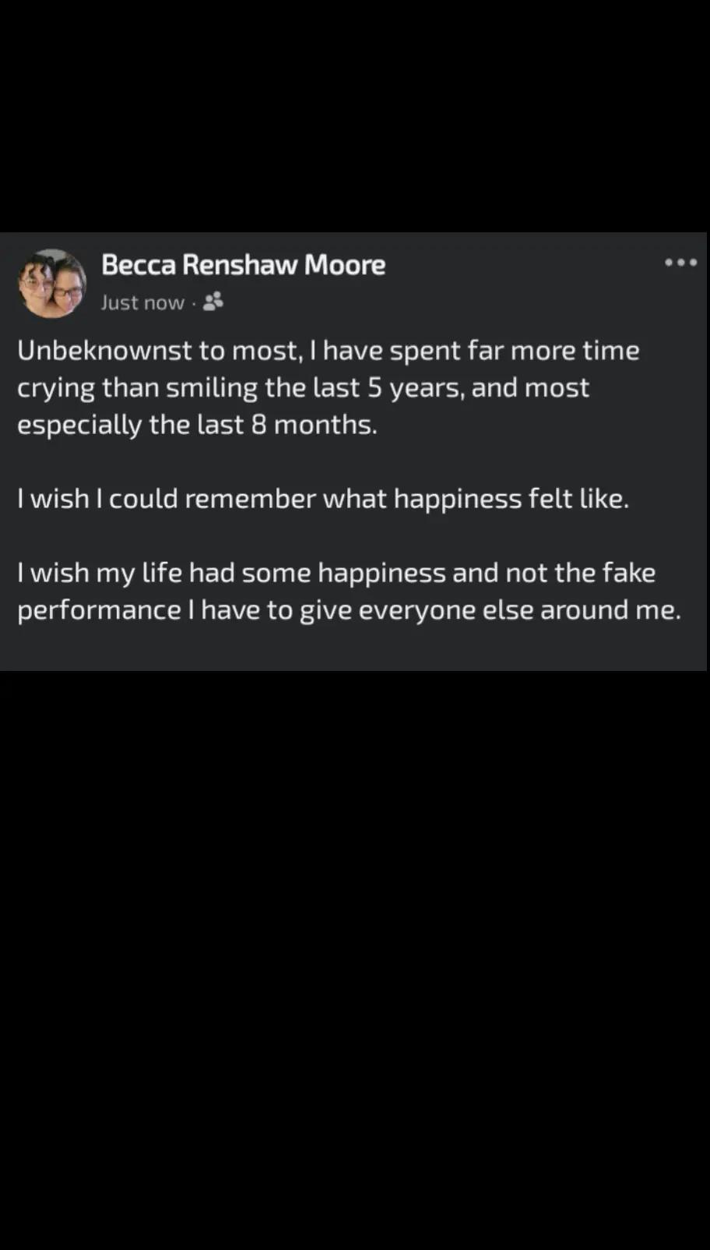
Task: Tap the paragraph starting "I wish my life"
Action: [349, 591]
